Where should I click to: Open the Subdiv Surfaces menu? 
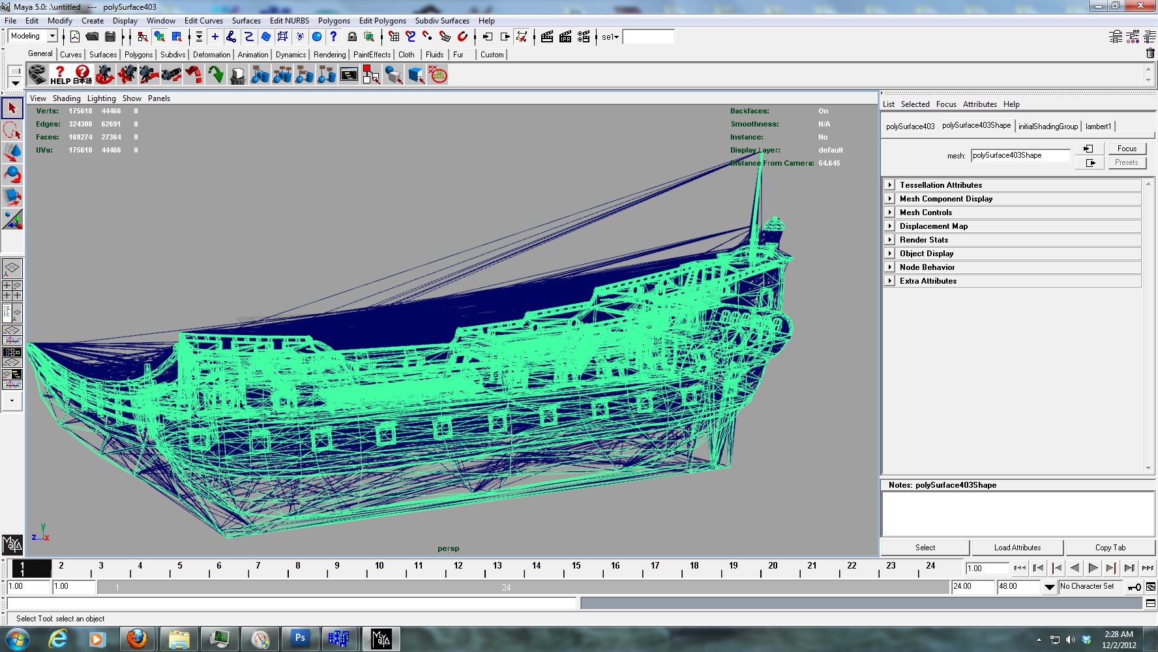click(442, 21)
